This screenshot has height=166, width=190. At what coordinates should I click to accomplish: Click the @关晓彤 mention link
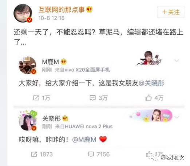(151, 83)
